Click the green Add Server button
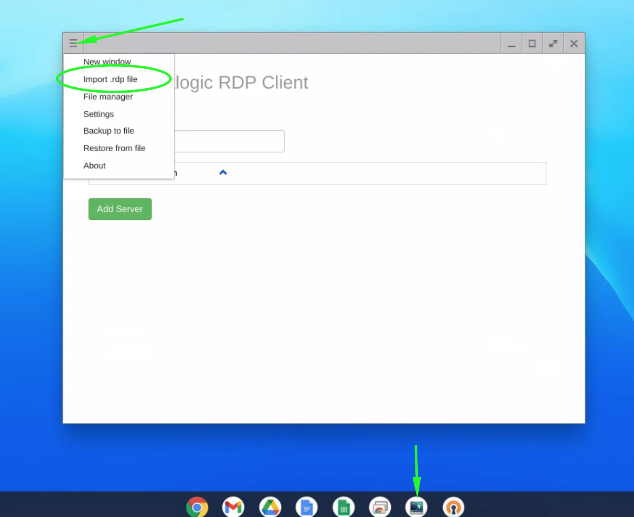634x517 pixels. click(x=120, y=209)
